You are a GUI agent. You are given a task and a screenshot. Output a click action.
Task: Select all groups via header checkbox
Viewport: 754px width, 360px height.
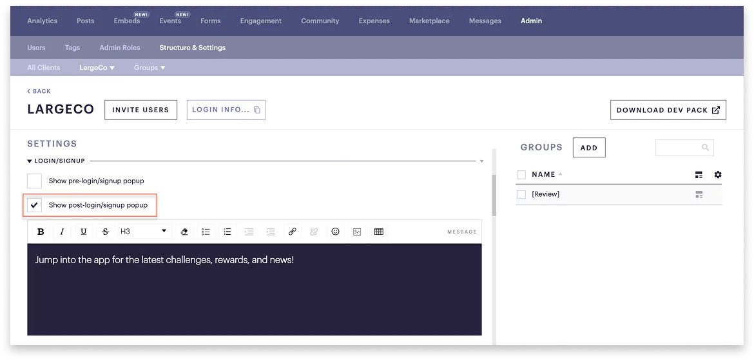[521, 175]
